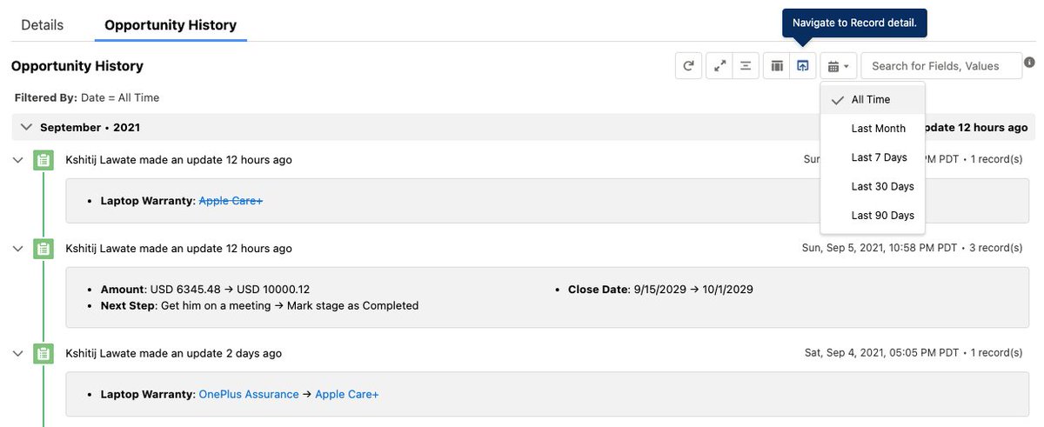Collapse the update made 2 days ago
The width and height of the screenshot is (1044, 427).
pos(17,354)
